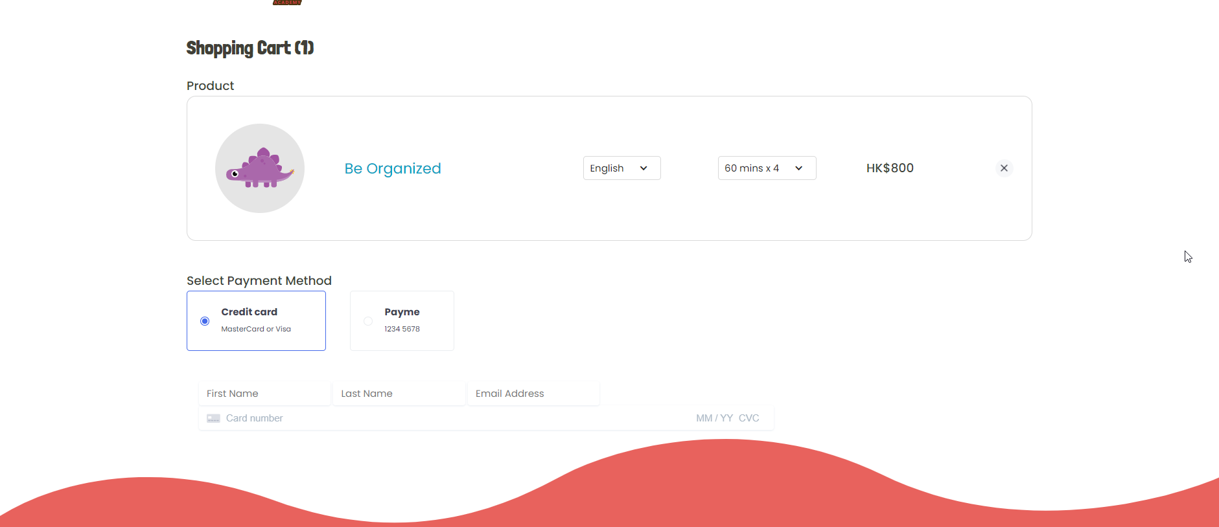Click the Academy logo at page top
The height and width of the screenshot is (527, 1219).
point(287,3)
